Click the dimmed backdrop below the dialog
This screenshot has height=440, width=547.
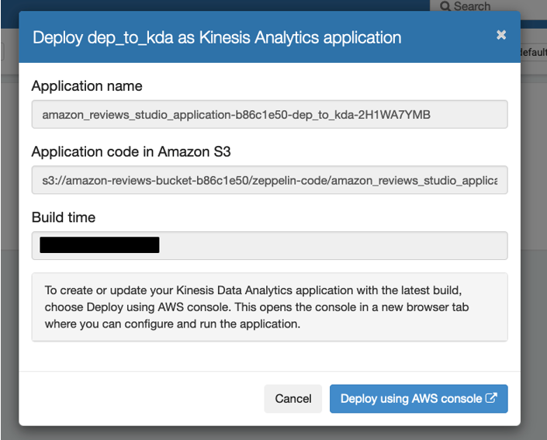tap(272, 433)
